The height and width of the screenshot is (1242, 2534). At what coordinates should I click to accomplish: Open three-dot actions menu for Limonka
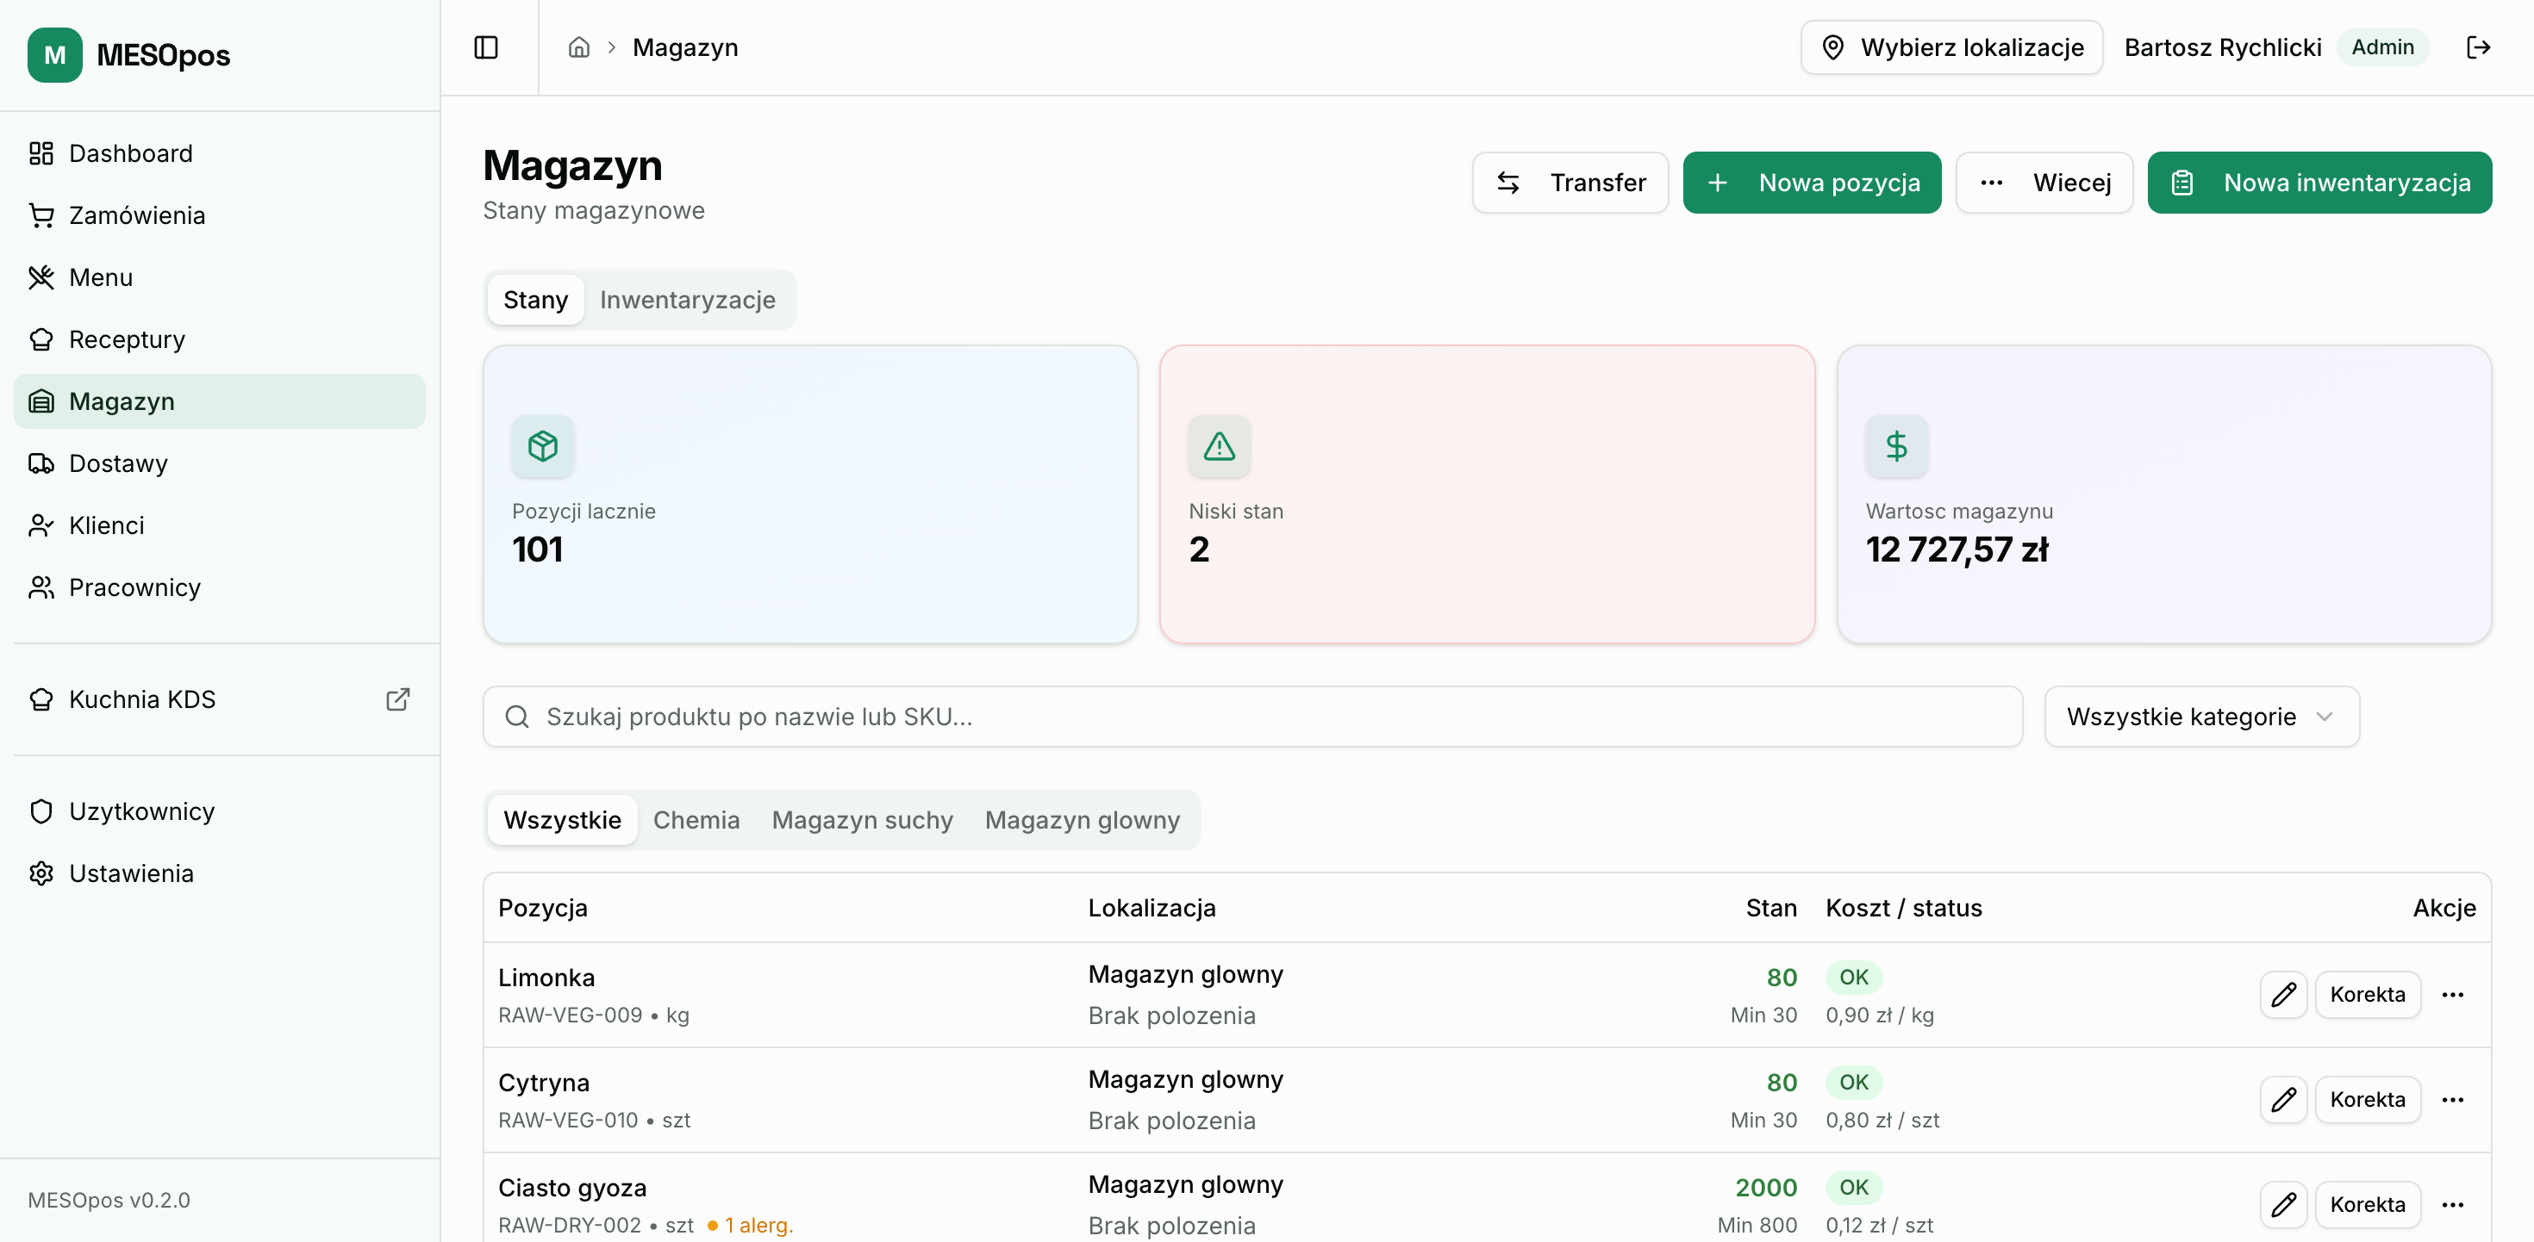point(2452,994)
